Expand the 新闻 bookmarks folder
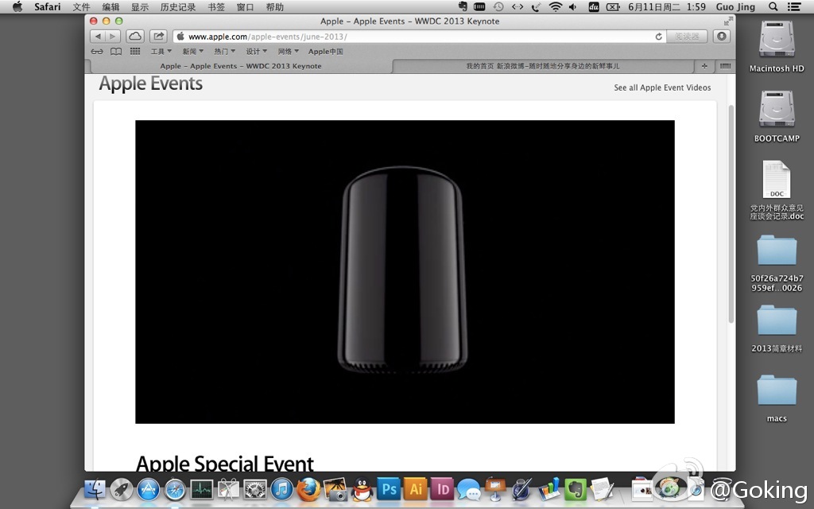Image resolution: width=814 pixels, height=509 pixels. point(192,52)
